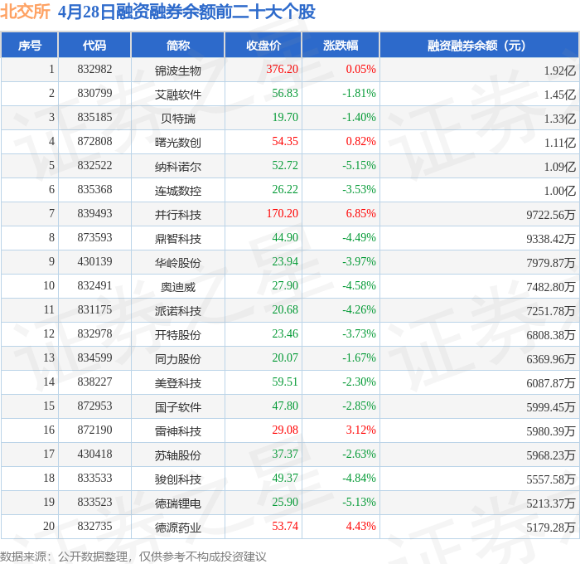Select stock name 骏创科技
This screenshot has height=564, width=580.
pos(178,479)
